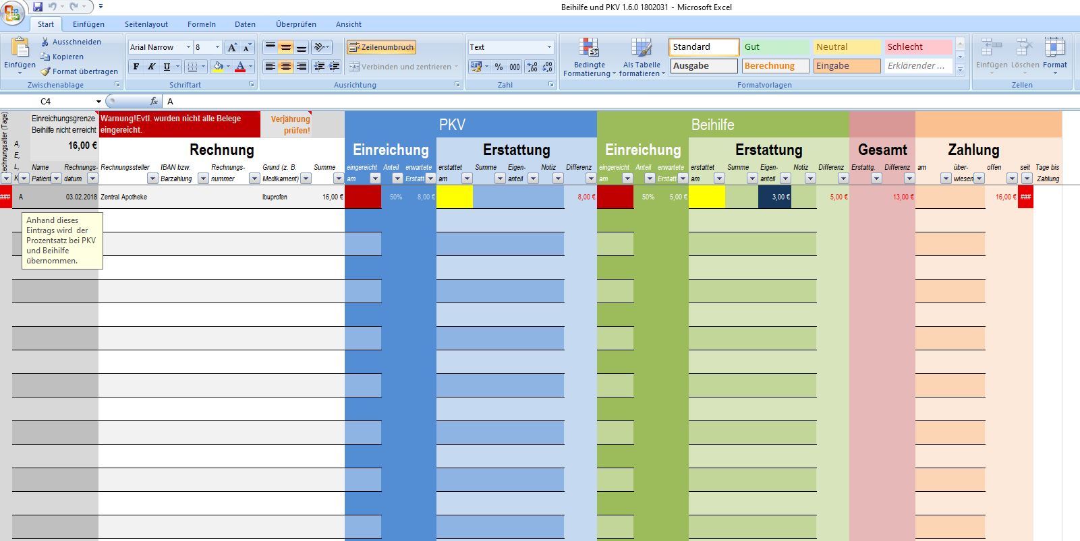This screenshot has height=541, width=1080.
Task: Click the Ausschneiden scissors icon
Action: [45, 42]
